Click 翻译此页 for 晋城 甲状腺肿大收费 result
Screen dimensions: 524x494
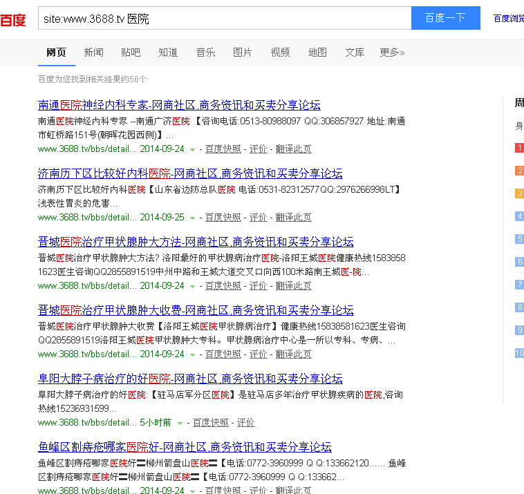point(293,354)
